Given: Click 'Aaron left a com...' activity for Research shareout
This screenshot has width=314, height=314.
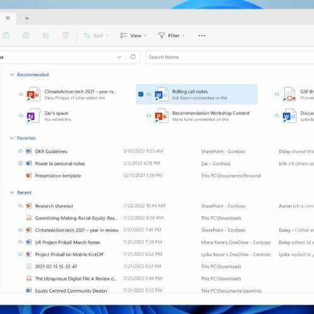Looking at the screenshot, I should click(x=296, y=206).
